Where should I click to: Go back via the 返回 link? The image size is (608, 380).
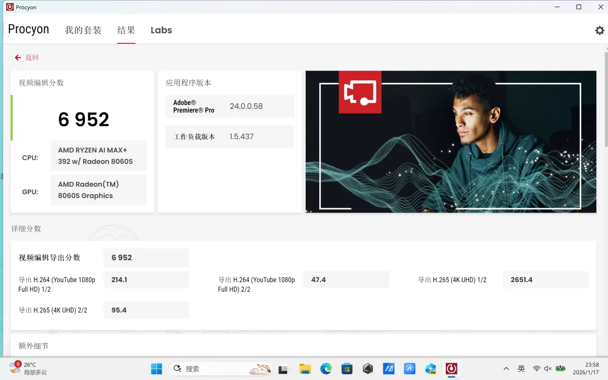coord(32,58)
